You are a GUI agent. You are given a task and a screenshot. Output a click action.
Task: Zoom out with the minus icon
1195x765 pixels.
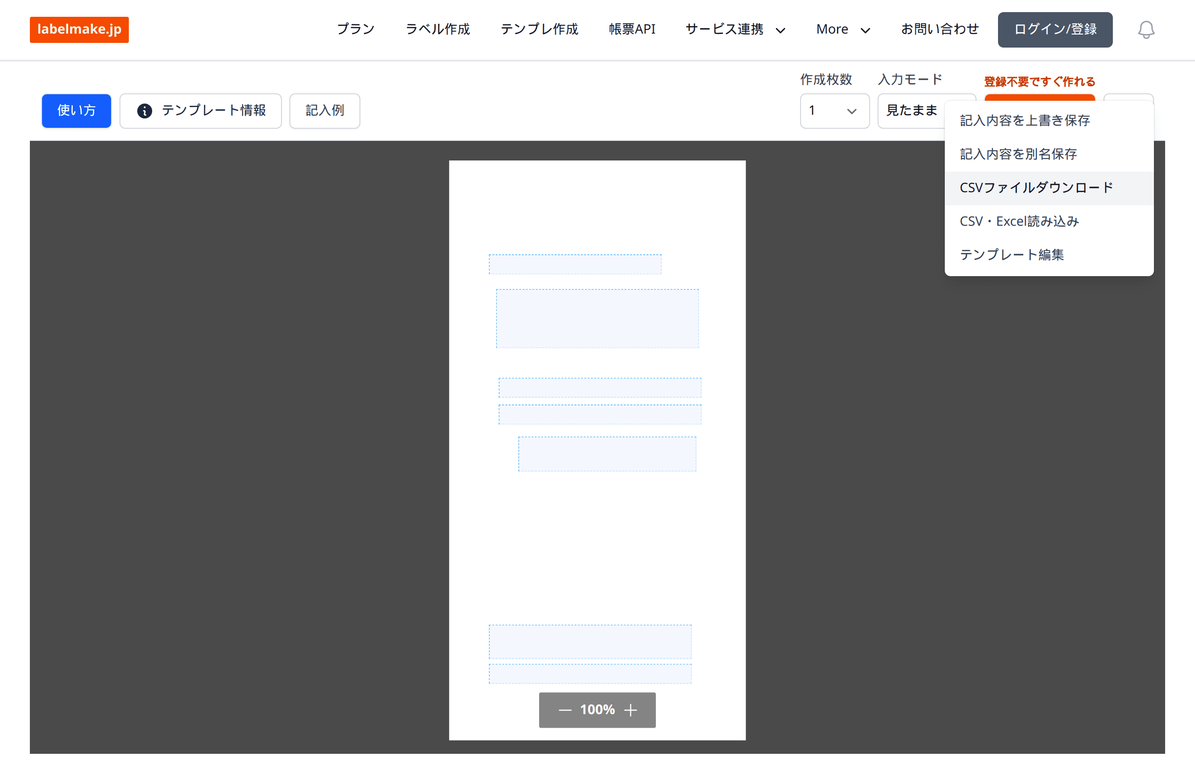point(565,710)
